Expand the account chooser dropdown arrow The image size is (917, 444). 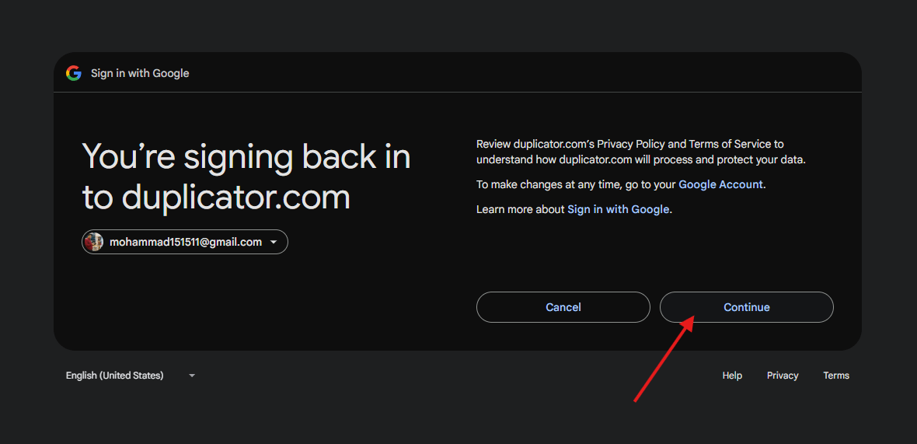tap(273, 242)
